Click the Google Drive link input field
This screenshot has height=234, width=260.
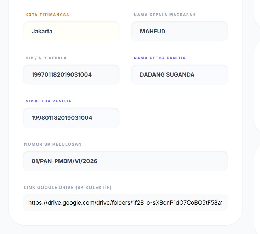(125, 203)
